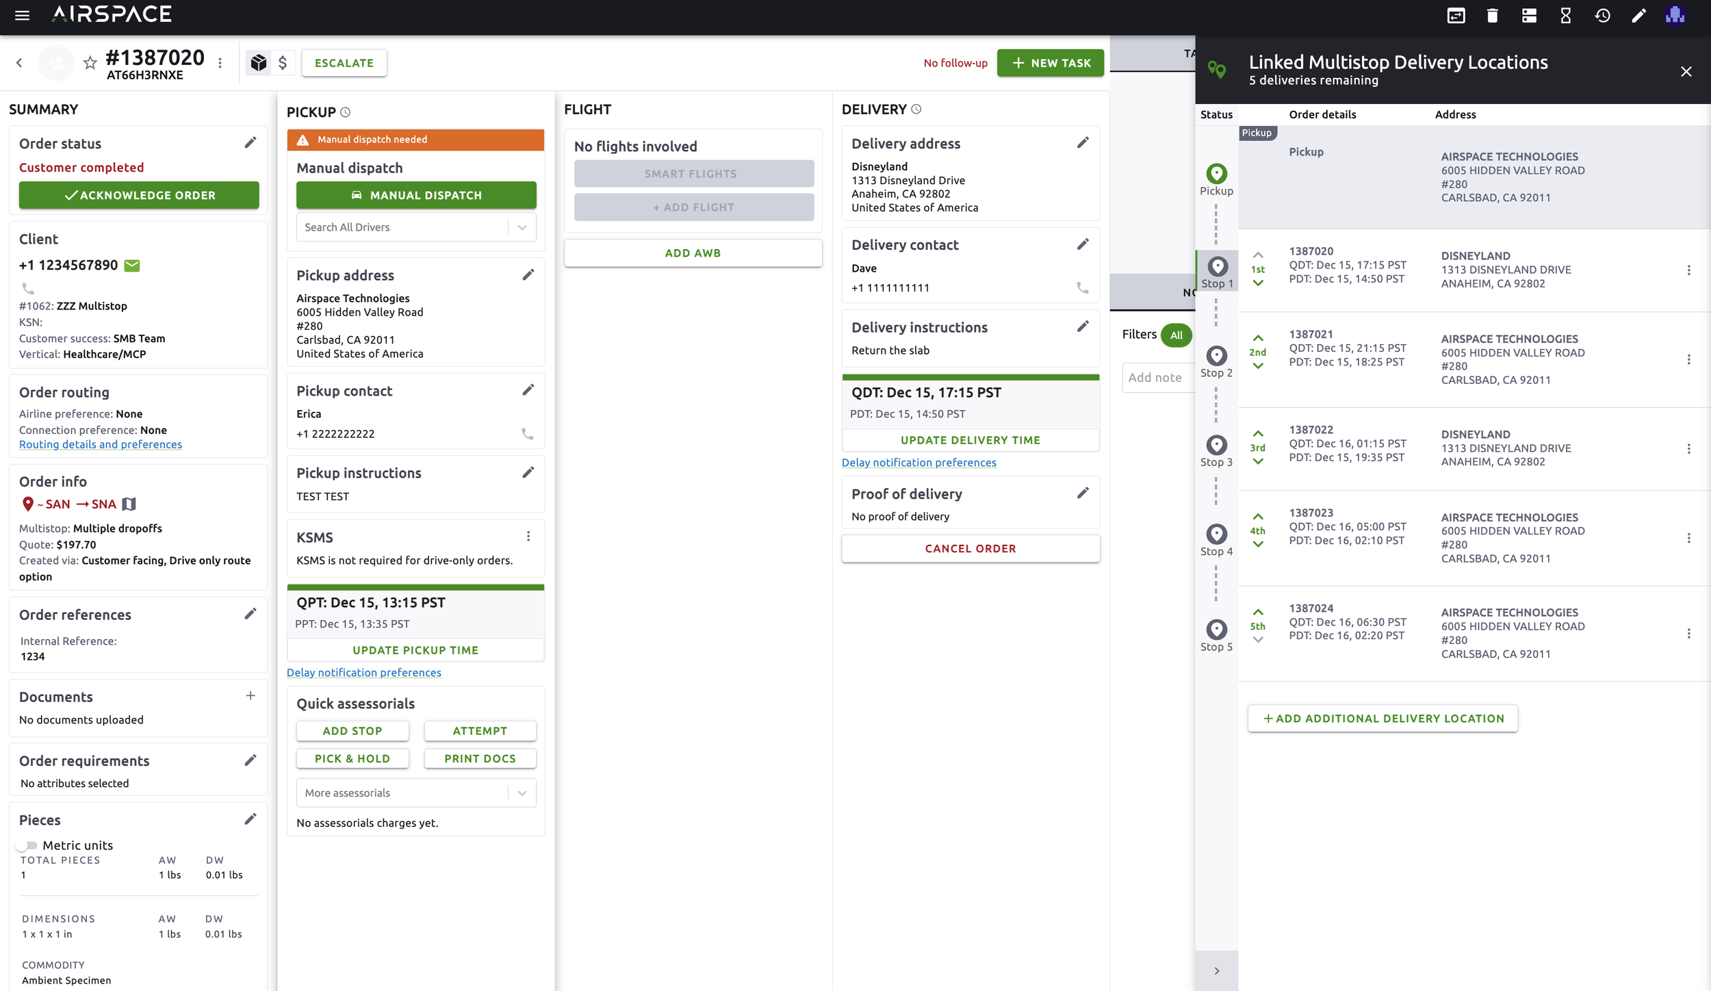Click the hourglass icon in top bar
1711x991 pixels.
pos(1566,15)
